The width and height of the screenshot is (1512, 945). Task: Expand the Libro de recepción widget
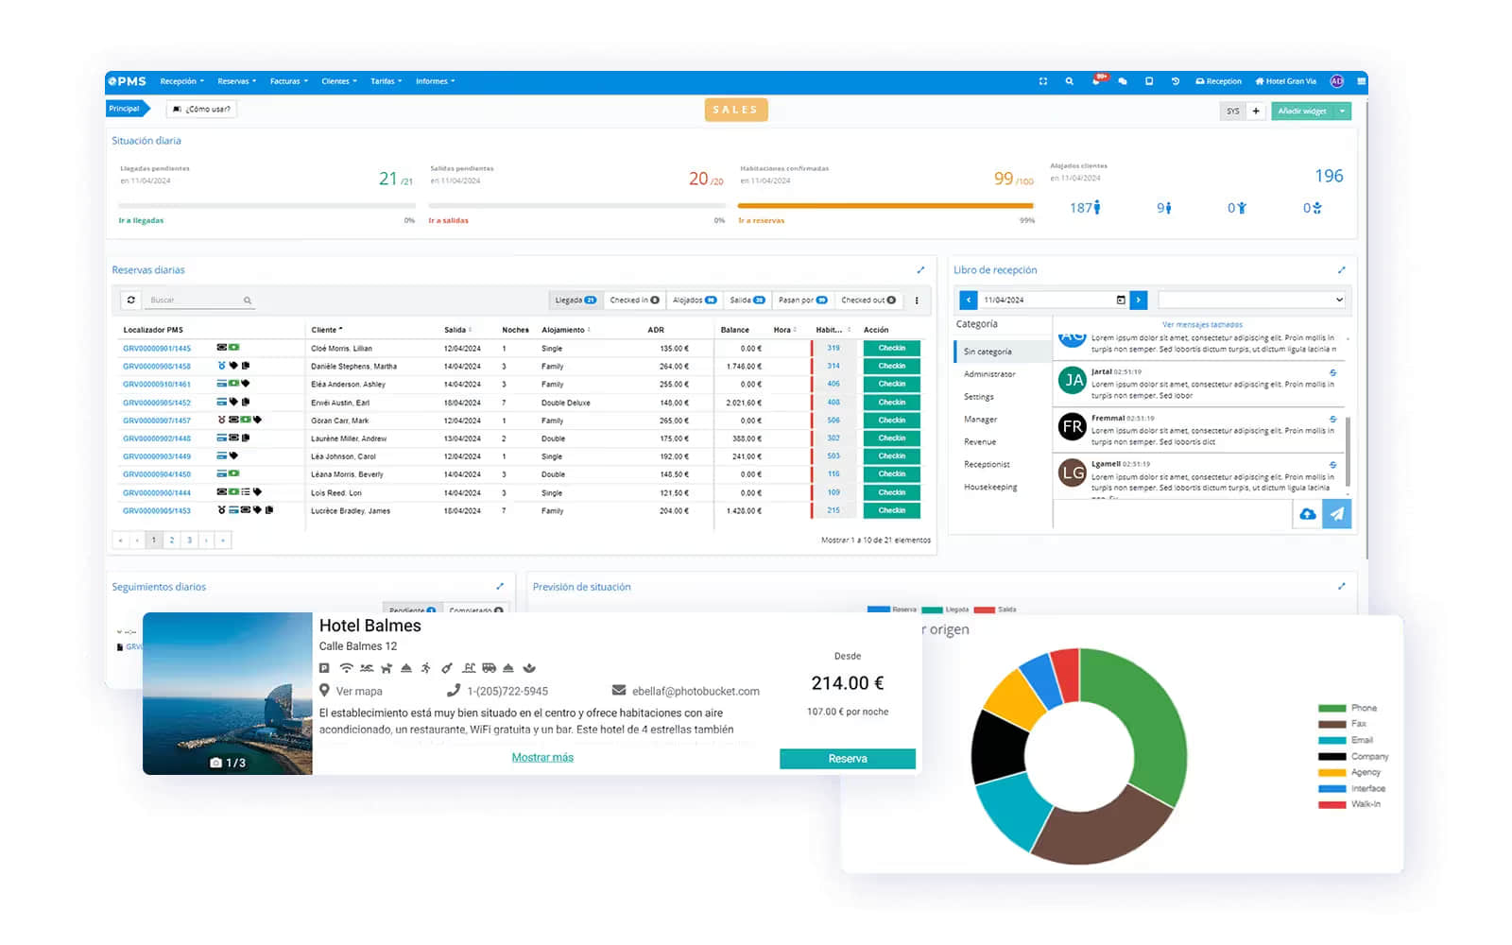[1341, 270]
